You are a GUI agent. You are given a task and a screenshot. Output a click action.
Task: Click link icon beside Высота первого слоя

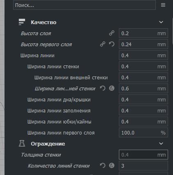click(x=102, y=44)
